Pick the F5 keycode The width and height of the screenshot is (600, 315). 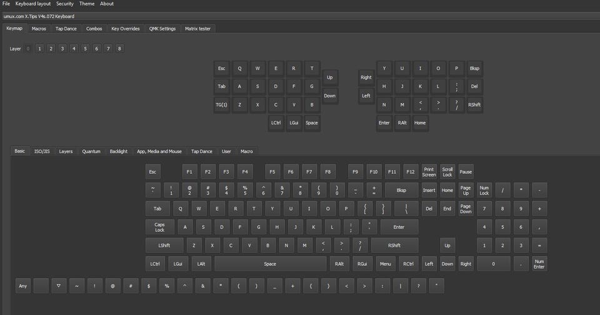(272, 172)
